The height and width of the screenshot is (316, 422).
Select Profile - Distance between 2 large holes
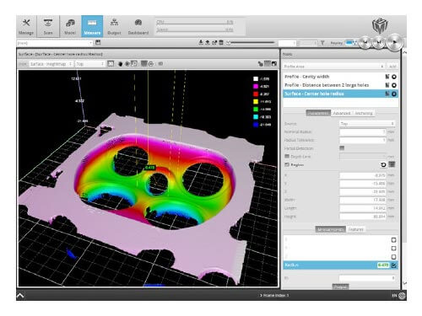point(340,85)
